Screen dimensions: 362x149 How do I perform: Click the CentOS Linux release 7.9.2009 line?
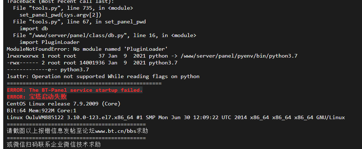pyautogui.click(x=64, y=104)
